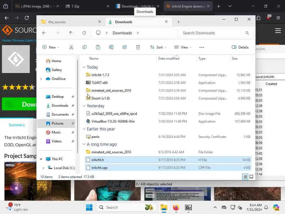Open Firefox extensions puzzle icon
This screenshot has width=285, height=214.
[x=259, y=18]
